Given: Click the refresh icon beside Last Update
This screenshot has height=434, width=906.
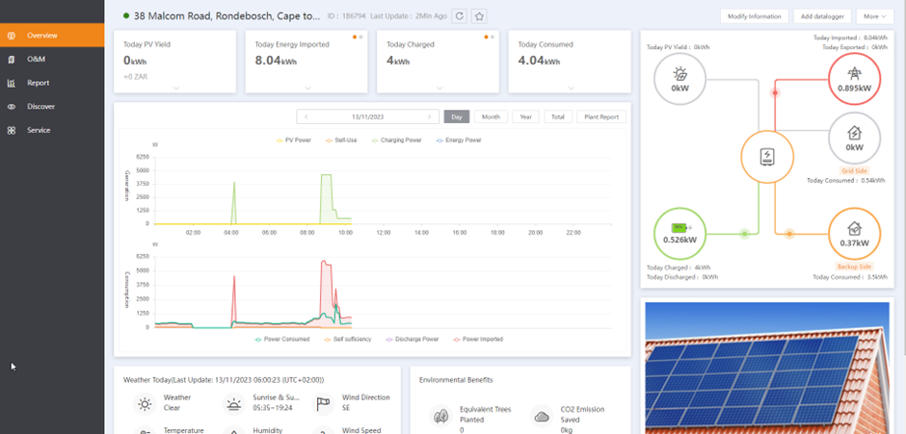Looking at the screenshot, I should 459,16.
